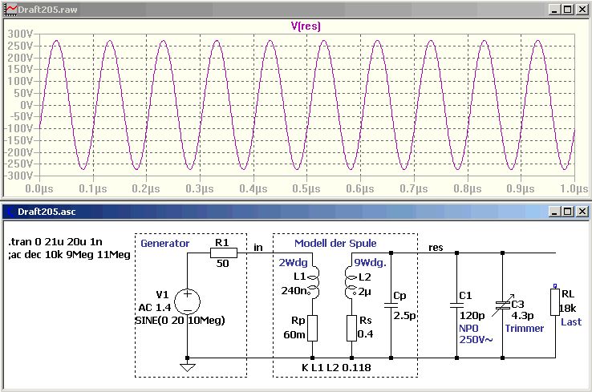
Task: Click the 0.0µs time axis label
Action: [x=39, y=188]
